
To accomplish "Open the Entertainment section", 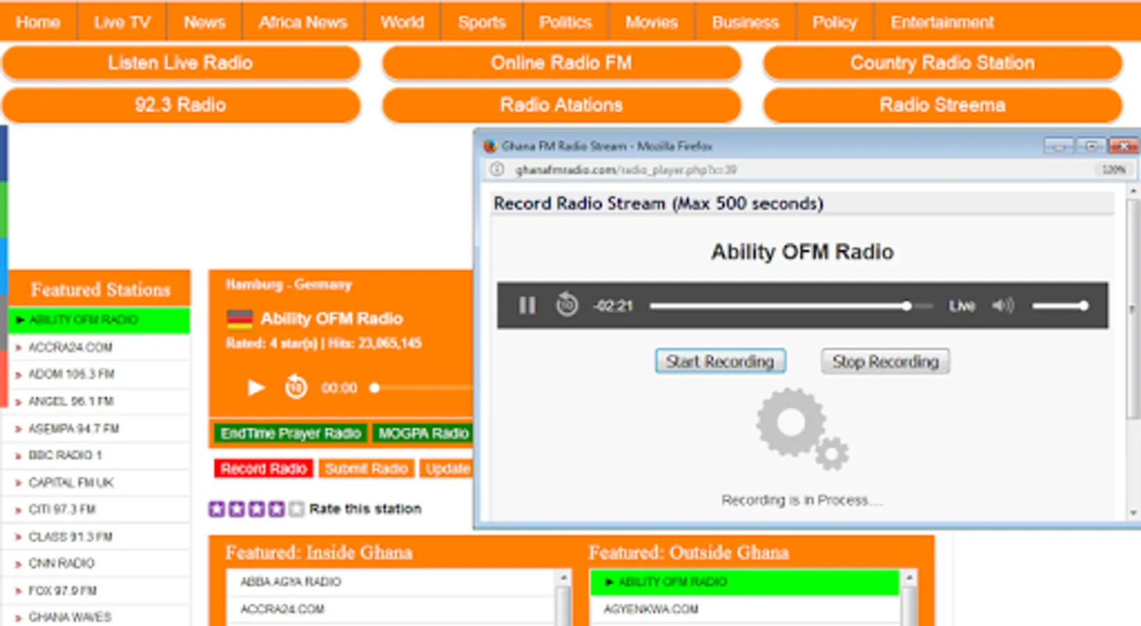I will coord(942,22).
